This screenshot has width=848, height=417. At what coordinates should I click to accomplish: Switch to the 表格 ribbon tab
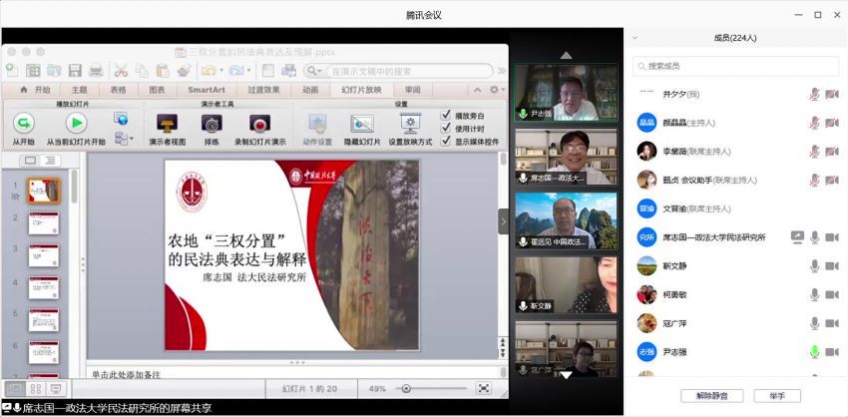[x=118, y=90]
